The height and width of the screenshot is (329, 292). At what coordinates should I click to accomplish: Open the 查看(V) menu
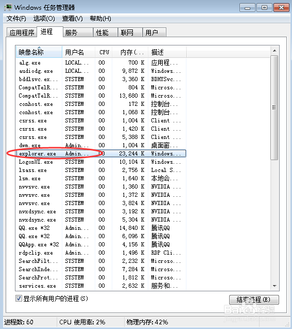(72, 19)
